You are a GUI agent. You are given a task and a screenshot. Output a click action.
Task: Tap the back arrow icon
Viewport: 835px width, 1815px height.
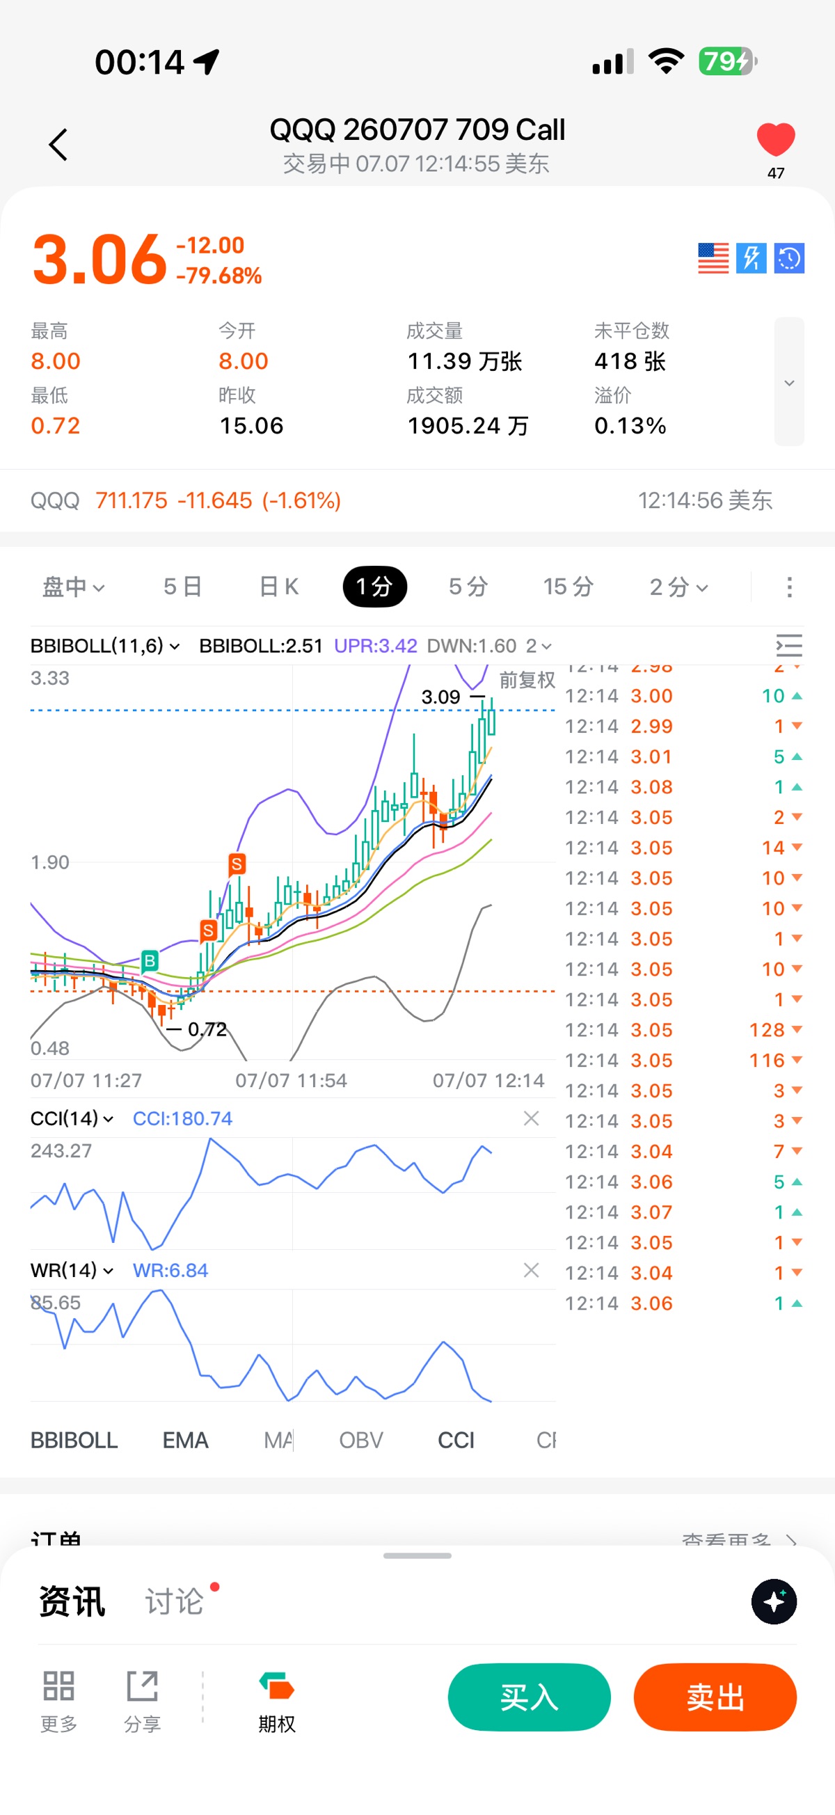tap(58, 145)
